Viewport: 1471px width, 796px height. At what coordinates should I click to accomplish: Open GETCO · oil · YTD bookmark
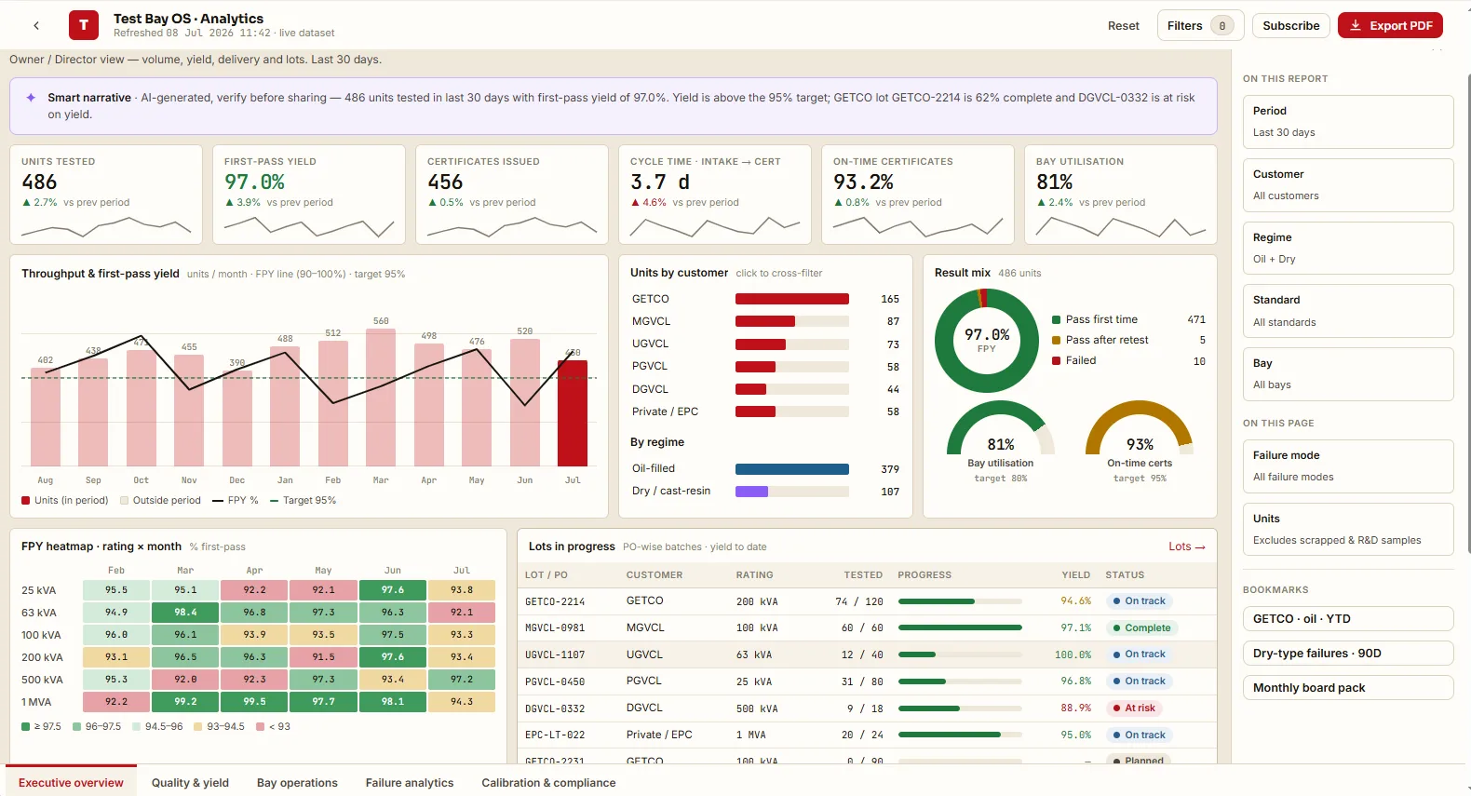[1348, 619]
